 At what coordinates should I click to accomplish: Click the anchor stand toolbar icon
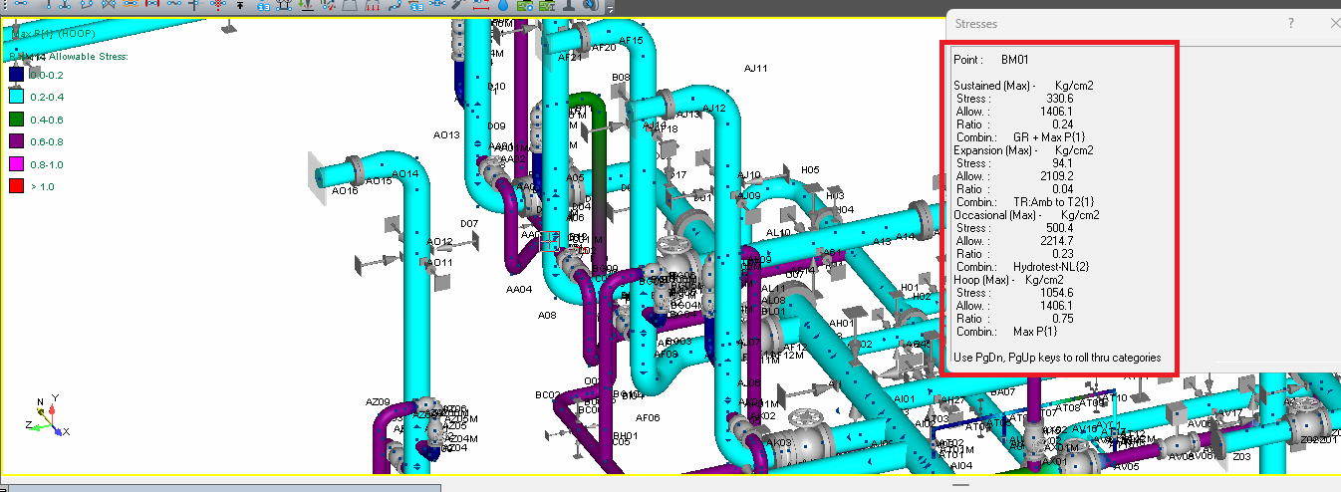[569, 5]
